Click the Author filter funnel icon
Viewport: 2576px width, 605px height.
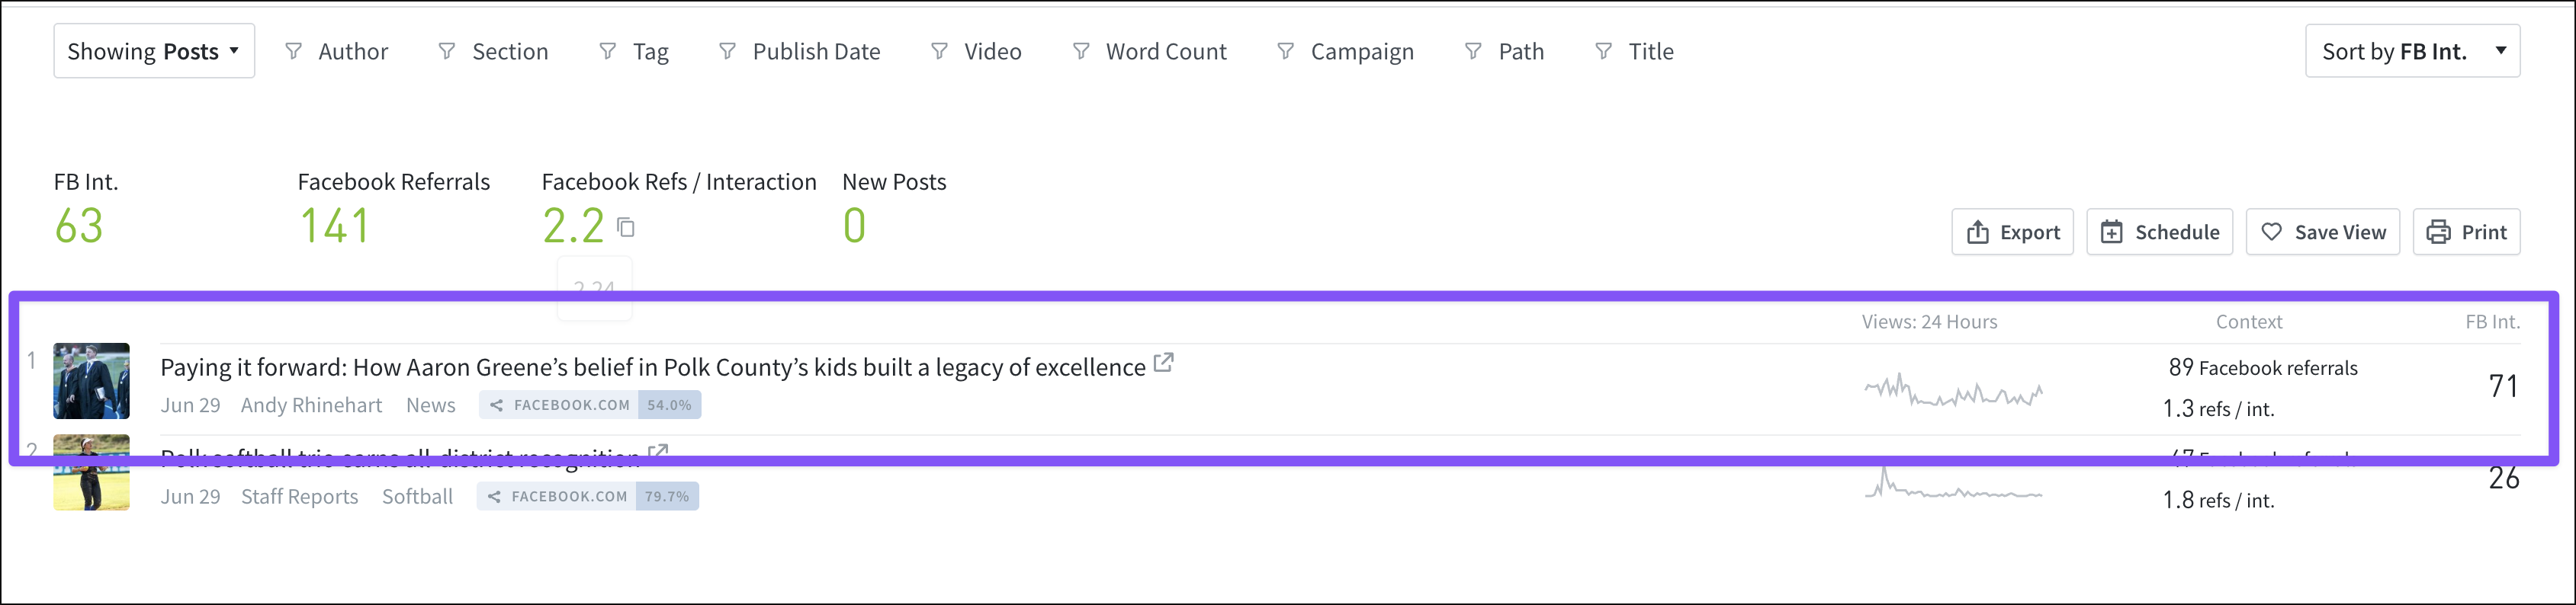[293, 51]
